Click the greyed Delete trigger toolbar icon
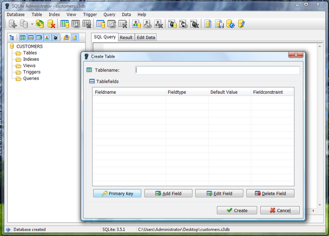329x236 pixels. 195,24
